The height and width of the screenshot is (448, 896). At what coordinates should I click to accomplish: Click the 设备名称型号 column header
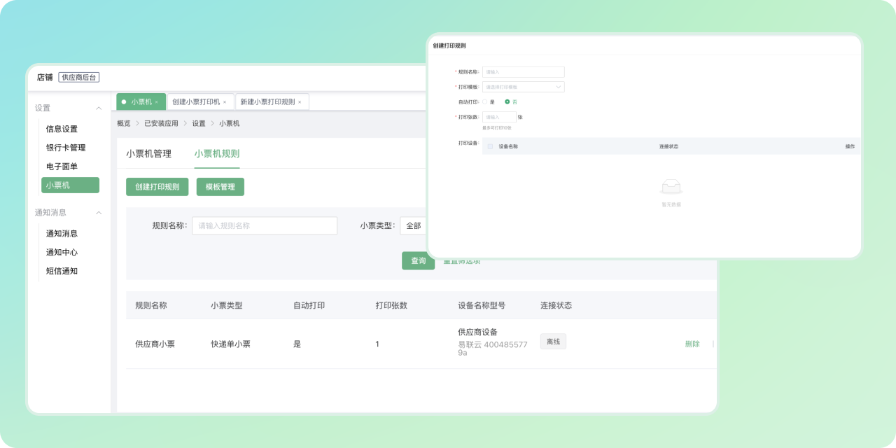pos(482,305)
